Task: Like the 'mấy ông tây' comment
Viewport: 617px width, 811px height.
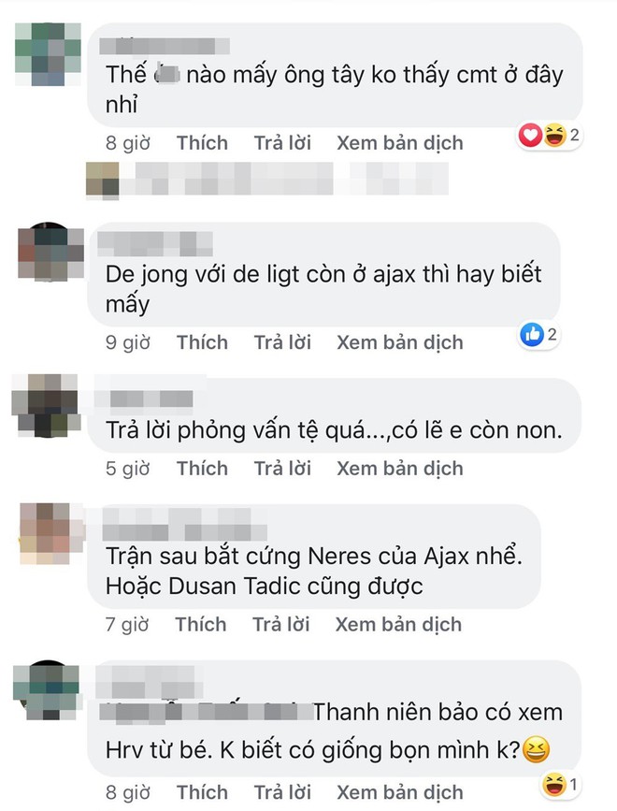Action: click(202, 143)
